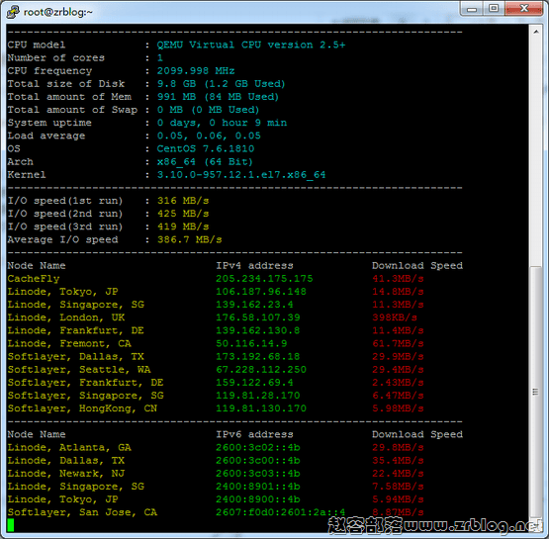Click the green terminal cursor block
549x539 pixels.
tap(11, 525)
